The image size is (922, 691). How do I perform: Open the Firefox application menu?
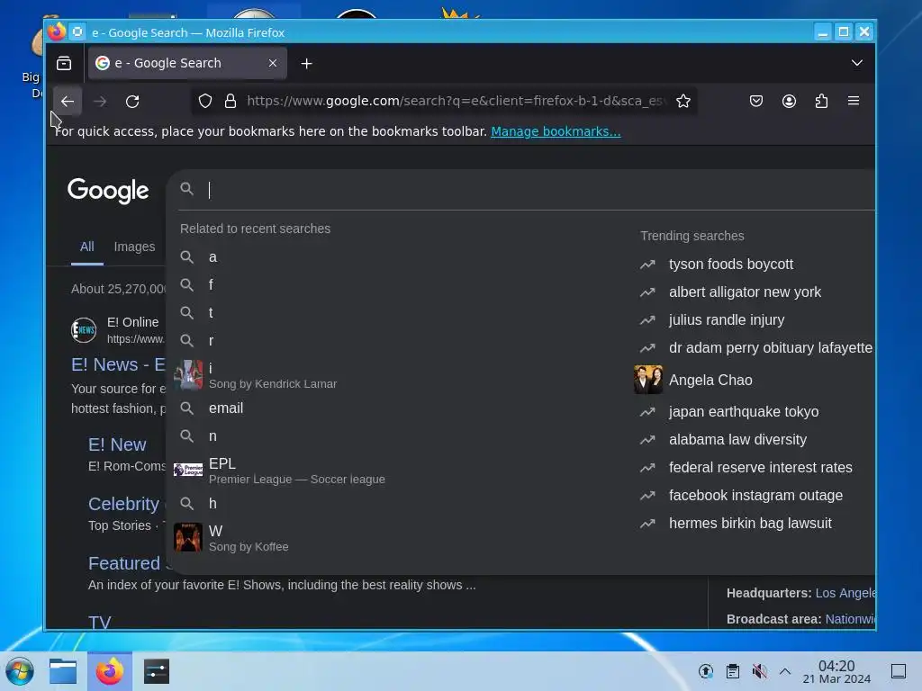click(x=854, y=101)
